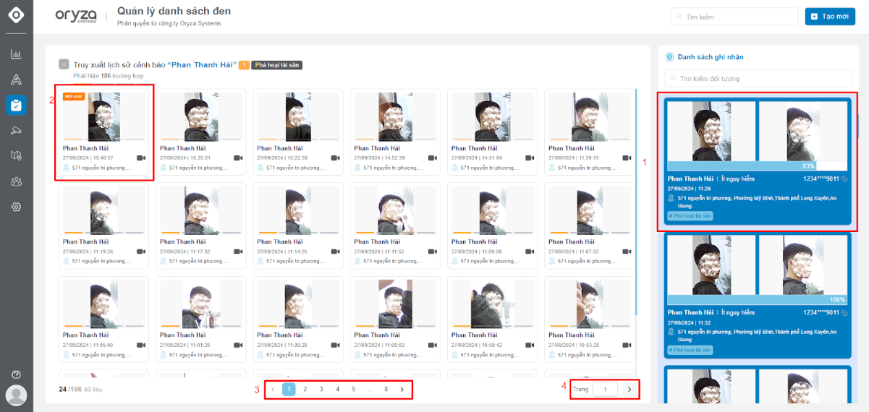Click clock icon beside Danh sách ghi nhận
This screenshot has width=869, height=412.
point(669,57)
